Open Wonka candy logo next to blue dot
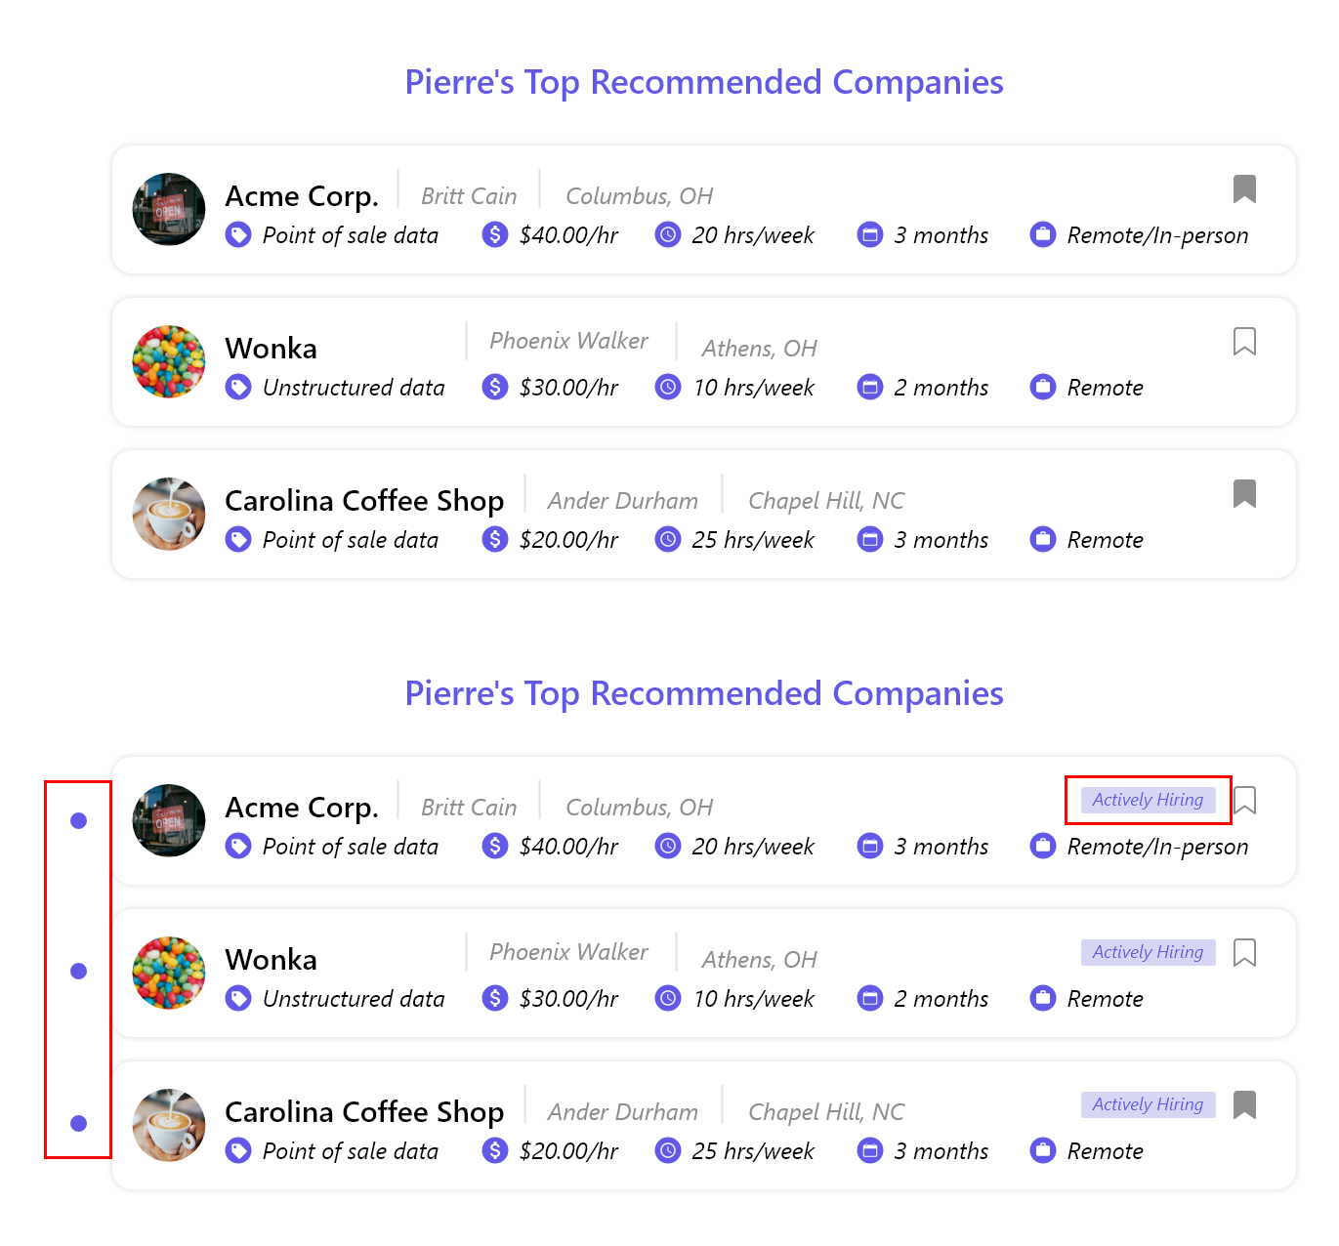1339x1246 pixels. coord(169,973)
